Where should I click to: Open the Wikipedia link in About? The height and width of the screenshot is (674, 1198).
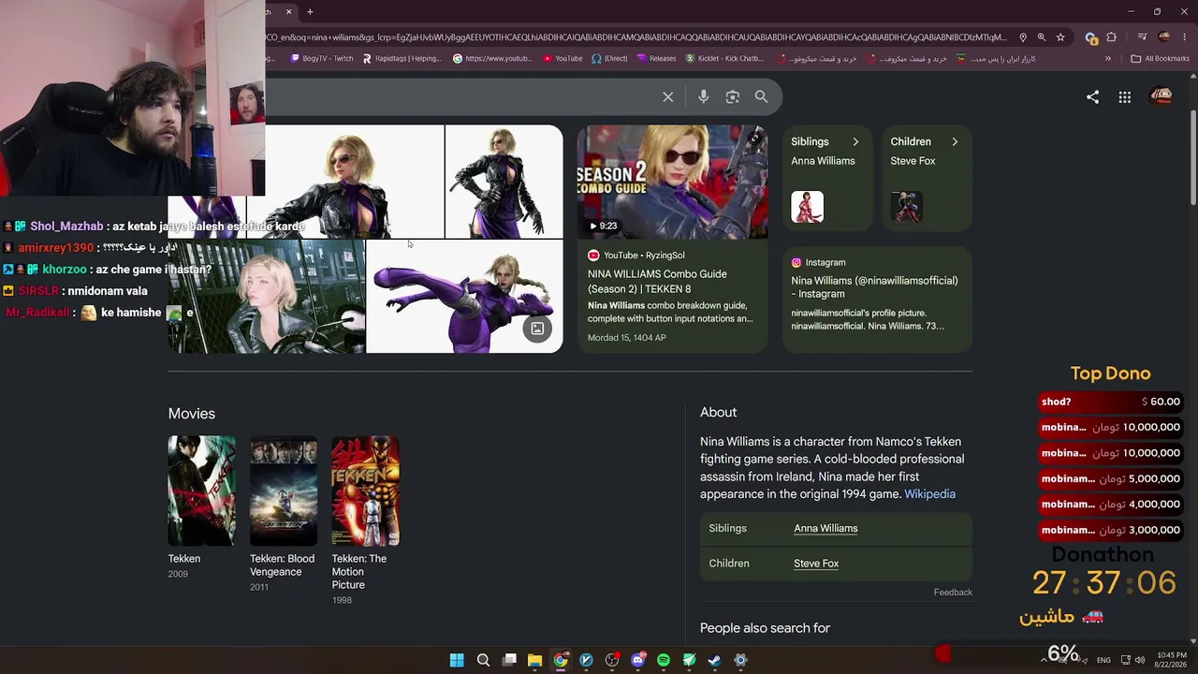(x=929, y=494)
